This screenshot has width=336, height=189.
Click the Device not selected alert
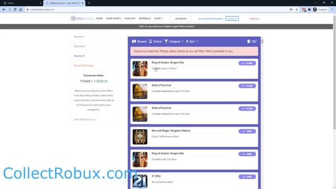(x=194, y=51)
